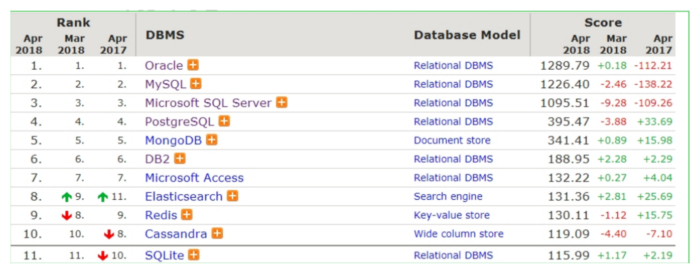Open the Document store model link
The height and width of the screenshot is (270, 696).
(x=452, y=140)
